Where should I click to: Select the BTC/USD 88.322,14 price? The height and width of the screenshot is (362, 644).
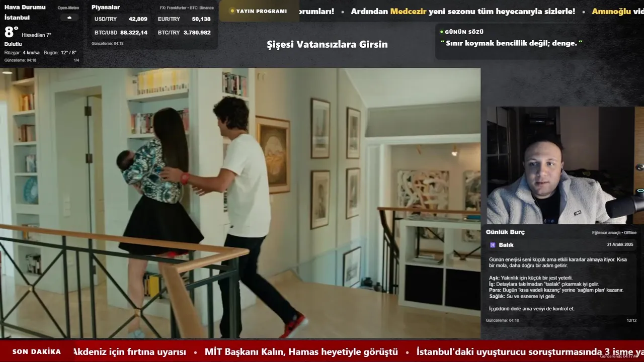tap(121, 32)
